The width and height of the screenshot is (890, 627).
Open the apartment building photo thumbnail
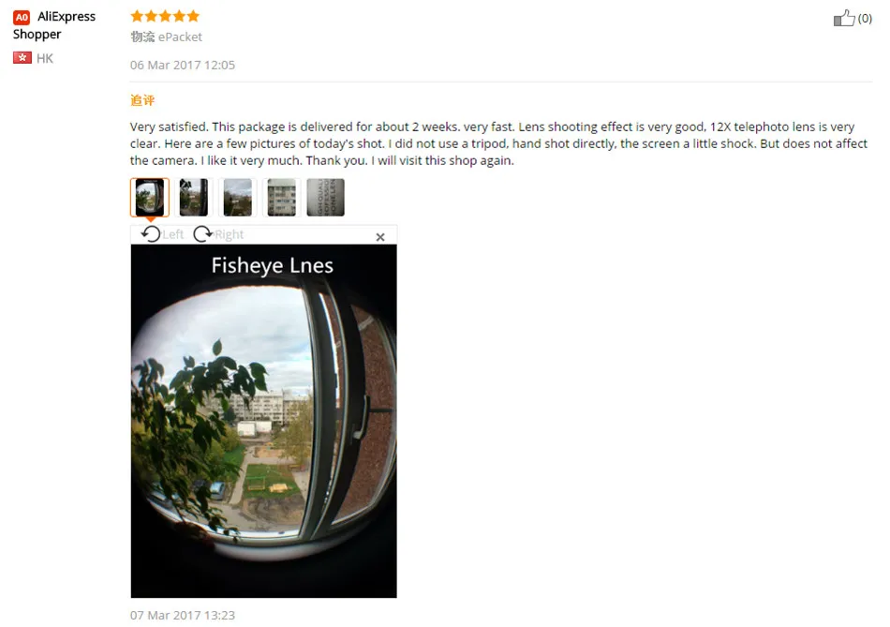coord(282,197)
